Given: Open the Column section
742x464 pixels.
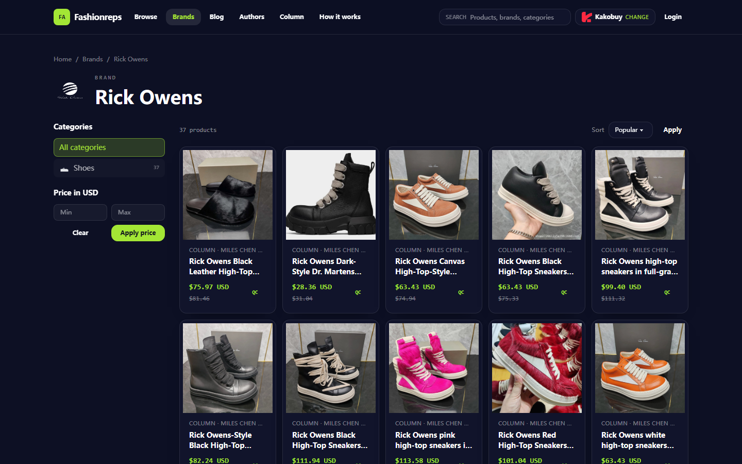Looking at the screenshot, I should click(292, 17).
